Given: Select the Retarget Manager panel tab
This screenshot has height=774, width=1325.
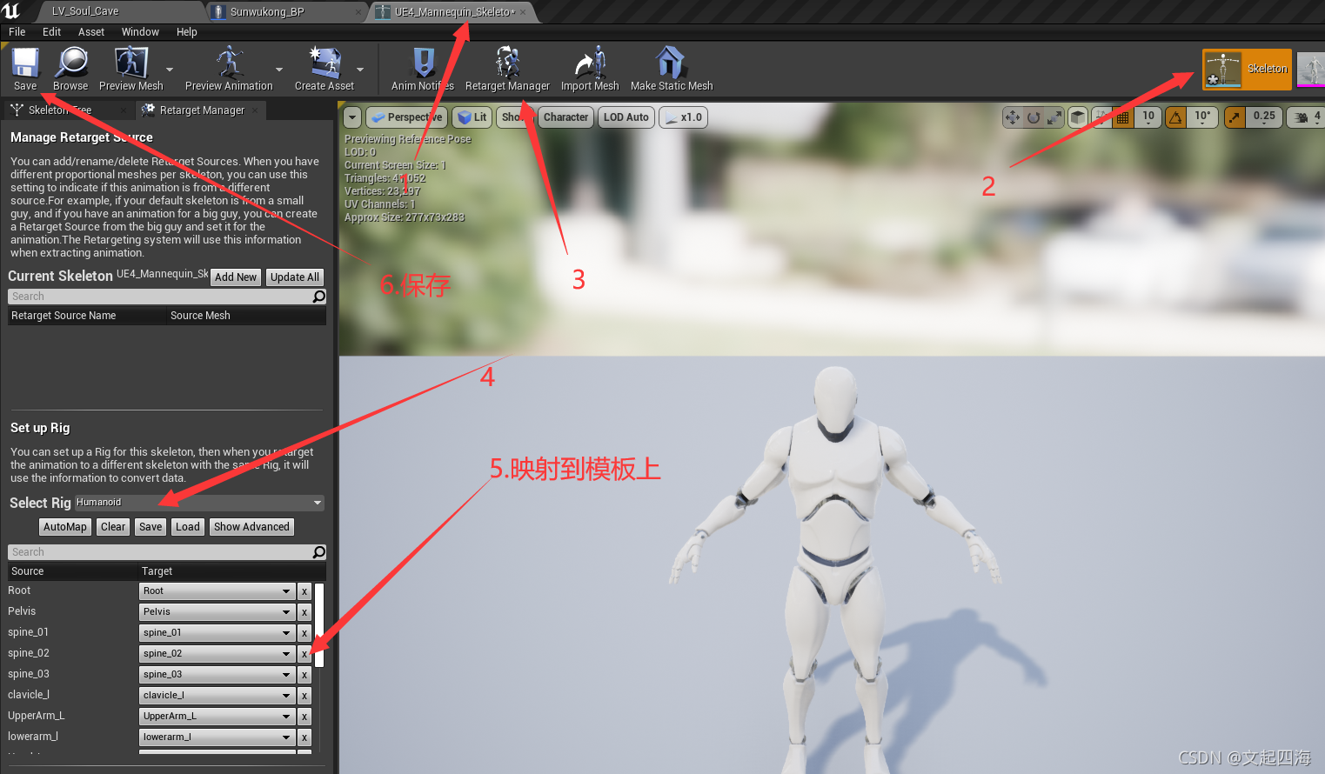Looking at the screenshot, I should click(x=202, y=110).
